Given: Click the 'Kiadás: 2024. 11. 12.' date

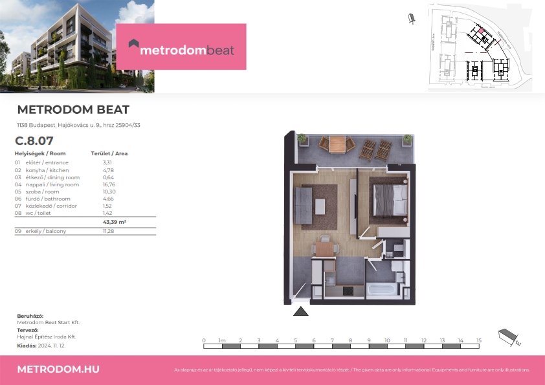Looking at the screenshot, I should (41, 346).
